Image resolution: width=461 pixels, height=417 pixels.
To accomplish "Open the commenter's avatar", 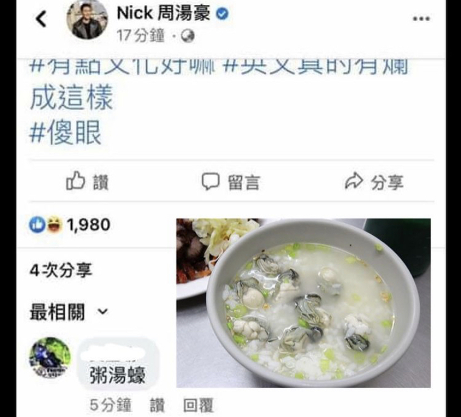I will click(x=50, y=357).
